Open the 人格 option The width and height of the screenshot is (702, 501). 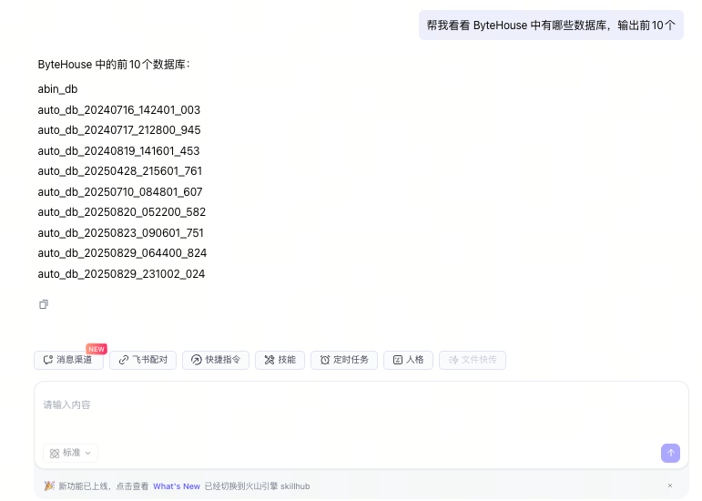(408, 360)
